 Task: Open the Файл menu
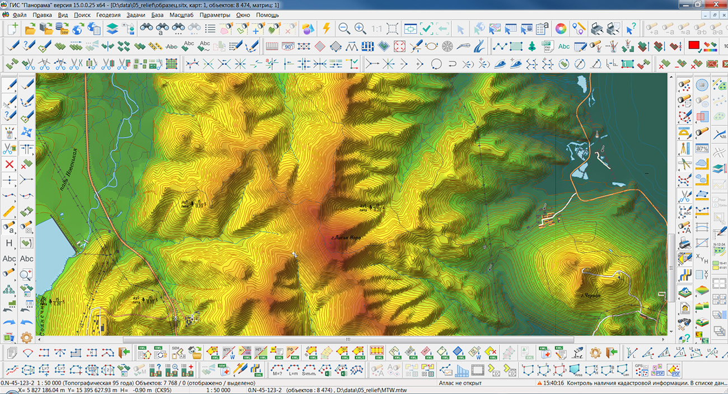click(19, 15)
